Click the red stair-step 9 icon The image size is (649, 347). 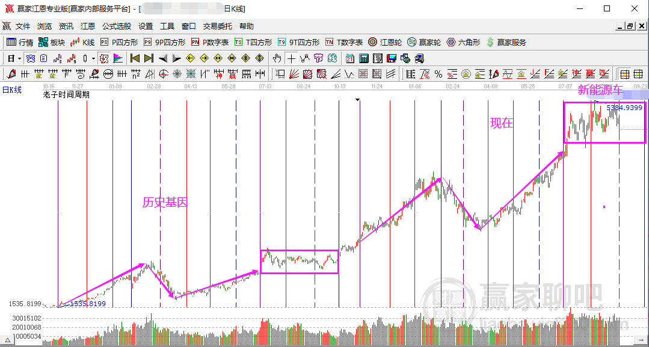(72, 58)
